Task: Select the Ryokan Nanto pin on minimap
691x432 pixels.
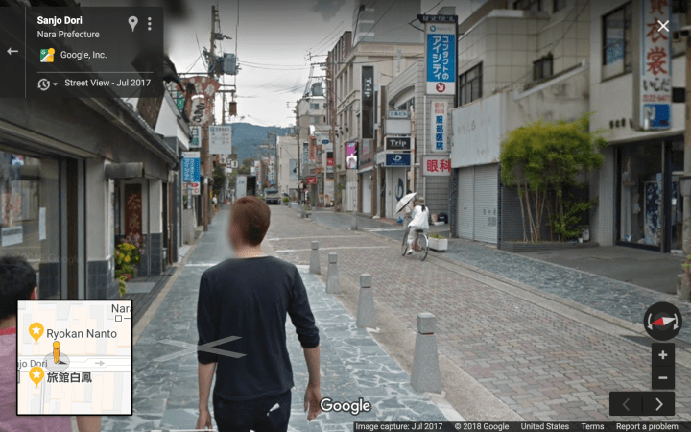Action: [36, 332]
